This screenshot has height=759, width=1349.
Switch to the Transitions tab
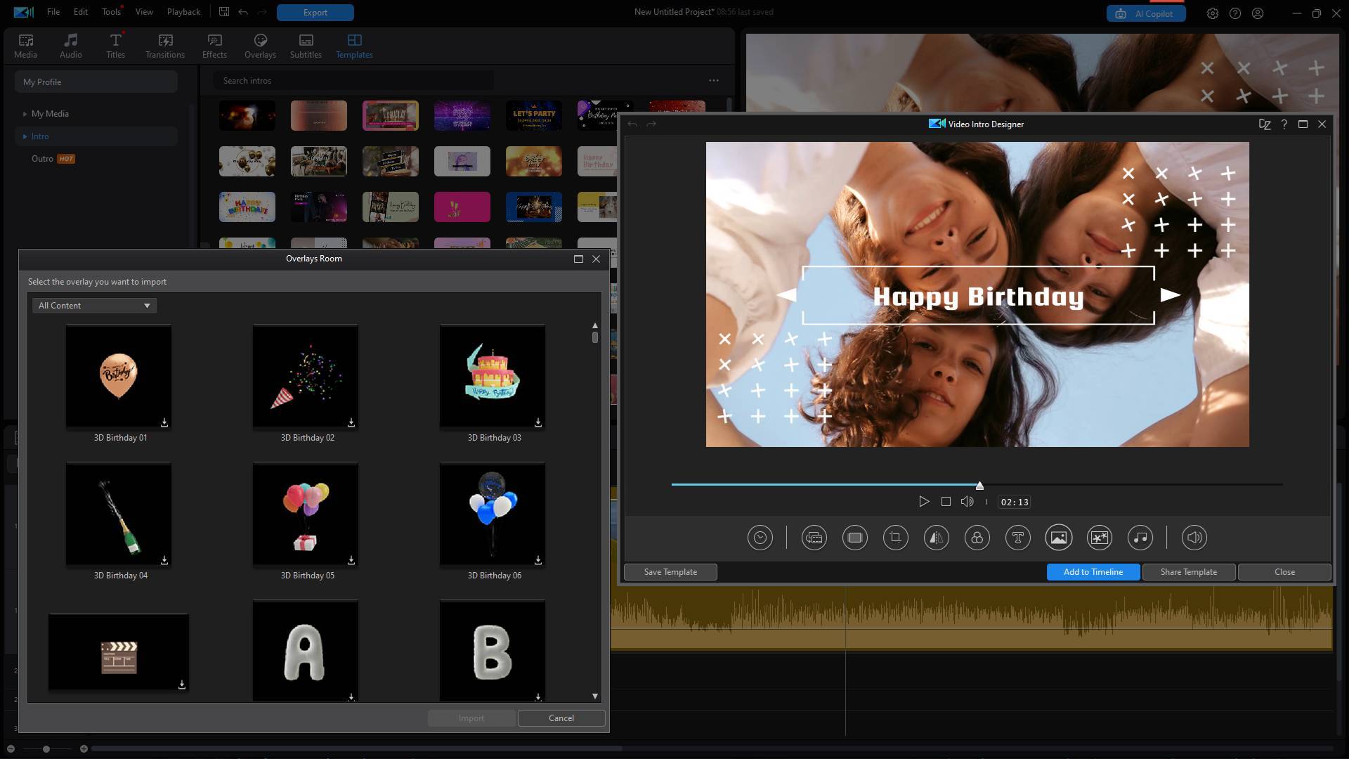[165, 46]
